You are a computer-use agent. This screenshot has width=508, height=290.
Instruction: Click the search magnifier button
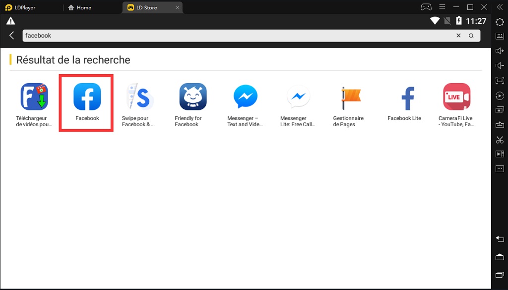pyautogui.click(x=471, y=35)
